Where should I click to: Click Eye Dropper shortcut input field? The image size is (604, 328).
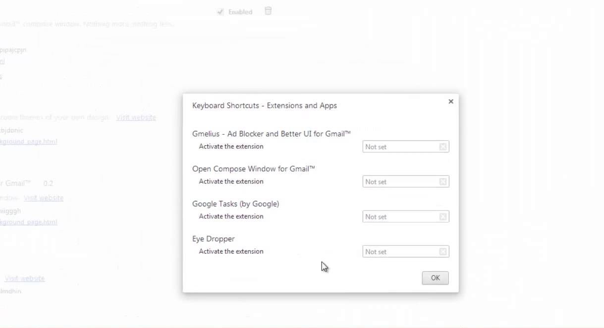pos(406,252)
